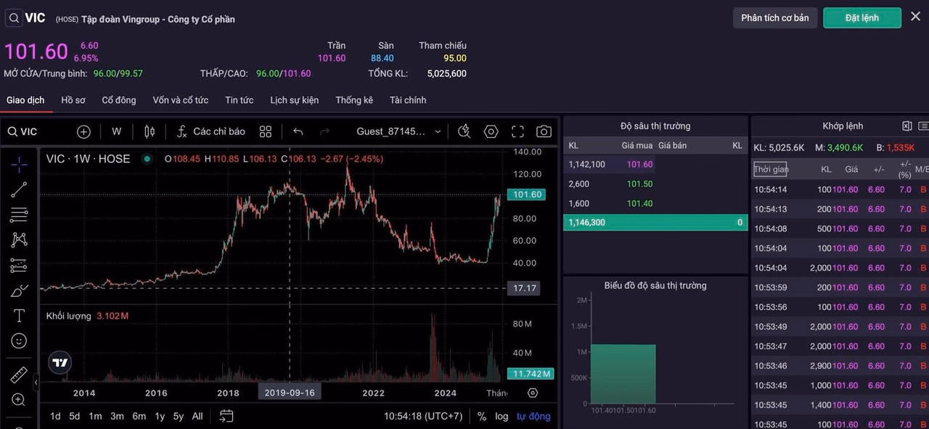Enter fullscreen chart mode
929x429 pixels.
point(517,131)
